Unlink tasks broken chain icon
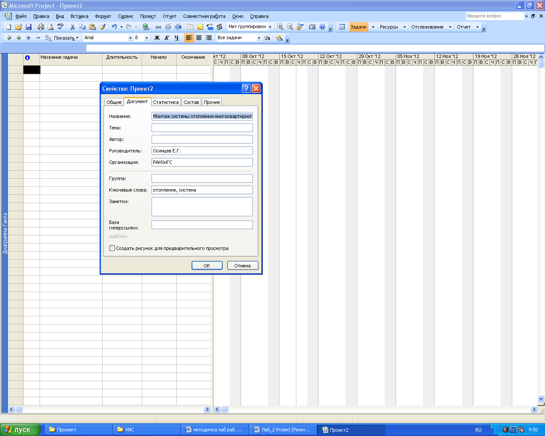This screenshot has height=436, width=545. [168, 27]
